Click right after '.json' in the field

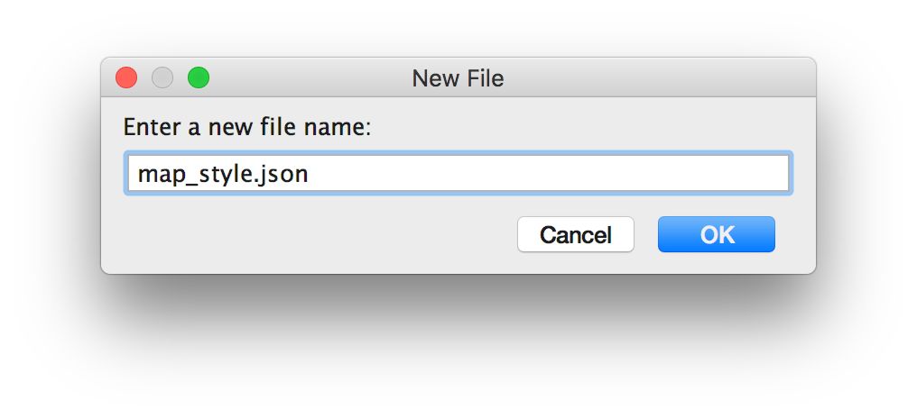tap(310, 175)
